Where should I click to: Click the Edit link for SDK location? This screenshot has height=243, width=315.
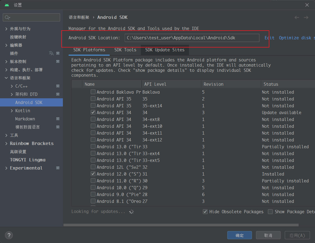click(269, 38)
